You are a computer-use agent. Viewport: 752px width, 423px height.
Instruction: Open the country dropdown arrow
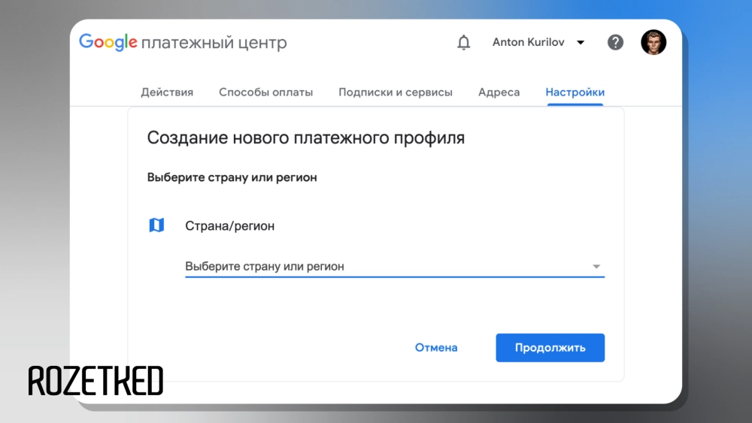coord(596,267)
